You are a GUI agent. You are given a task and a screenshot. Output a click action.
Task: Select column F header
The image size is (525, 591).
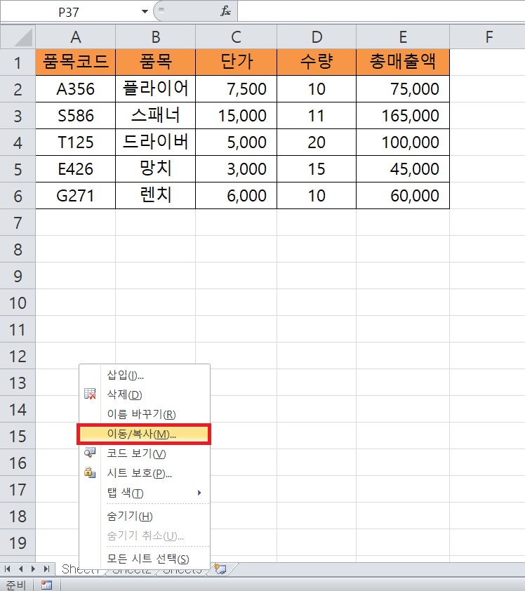point(488,37)
